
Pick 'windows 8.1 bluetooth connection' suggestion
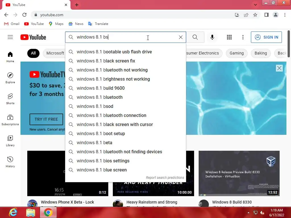pyautogui.click(x=125, y=115)
